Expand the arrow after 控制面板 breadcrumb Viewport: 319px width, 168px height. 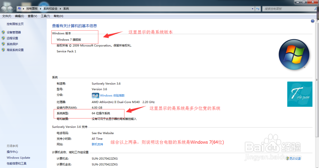point(41,9)
